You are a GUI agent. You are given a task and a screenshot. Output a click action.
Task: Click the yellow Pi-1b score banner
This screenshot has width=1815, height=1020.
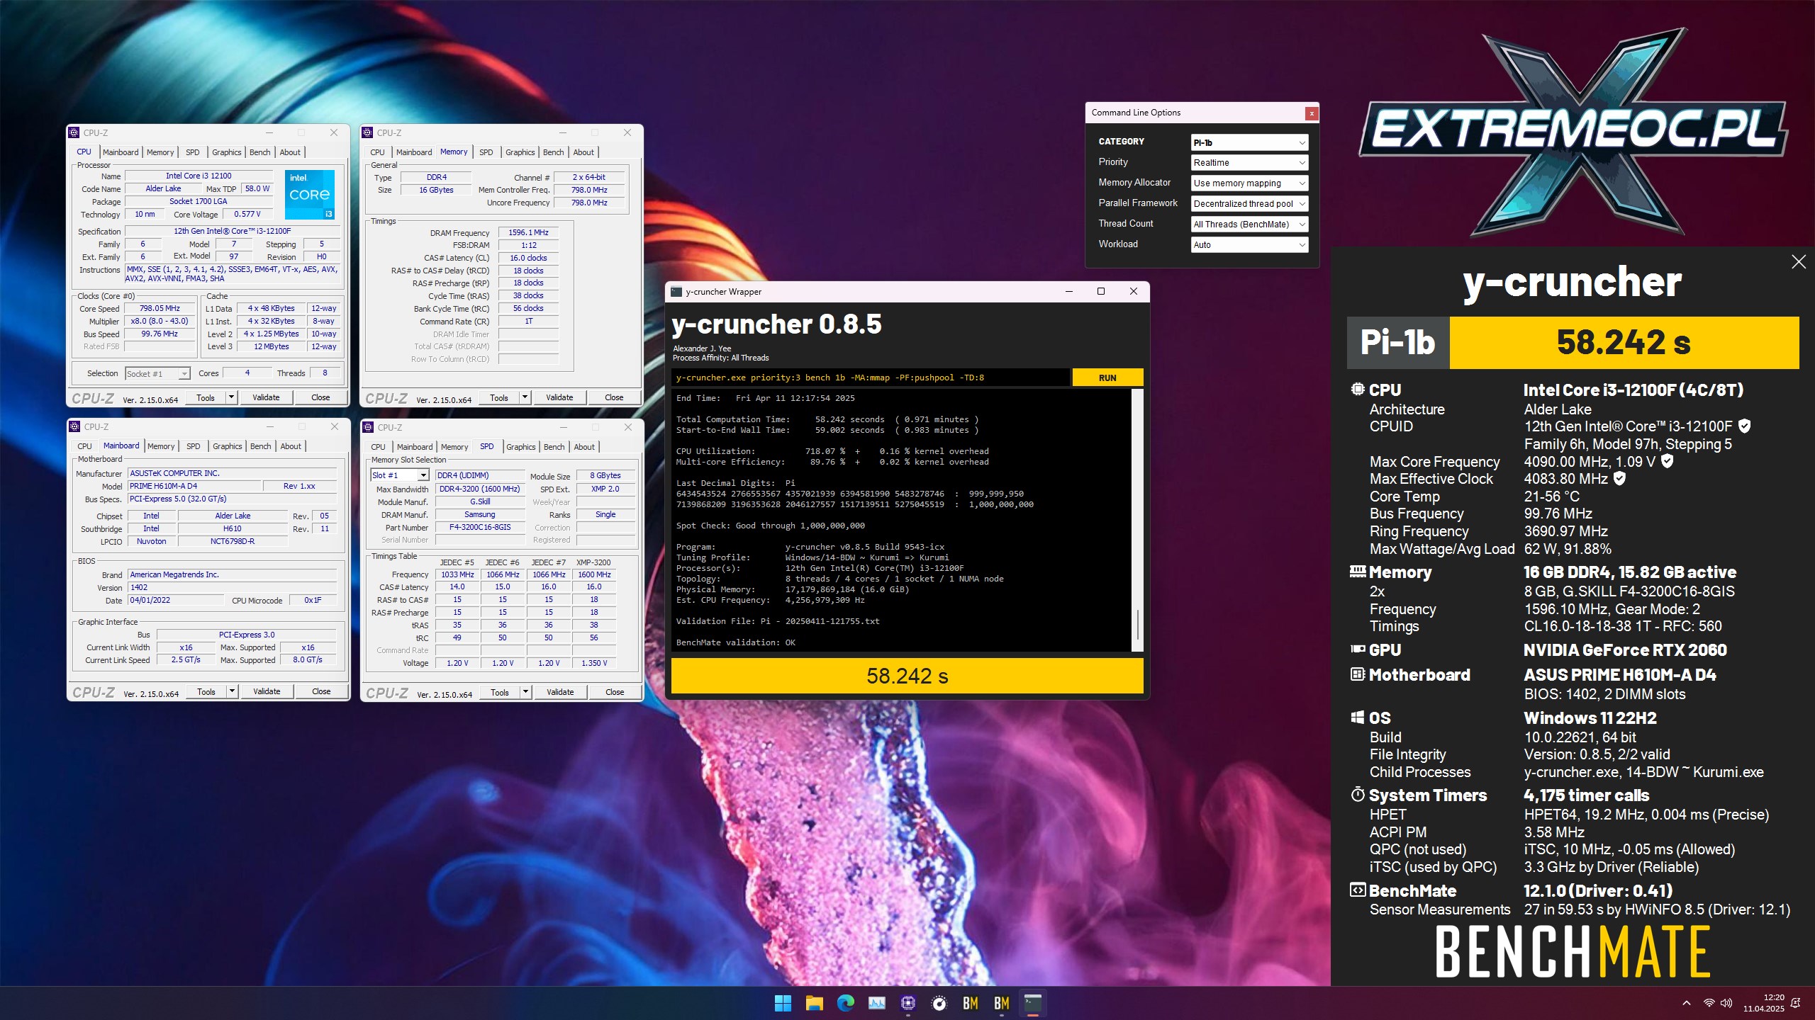pos(1624,342)
